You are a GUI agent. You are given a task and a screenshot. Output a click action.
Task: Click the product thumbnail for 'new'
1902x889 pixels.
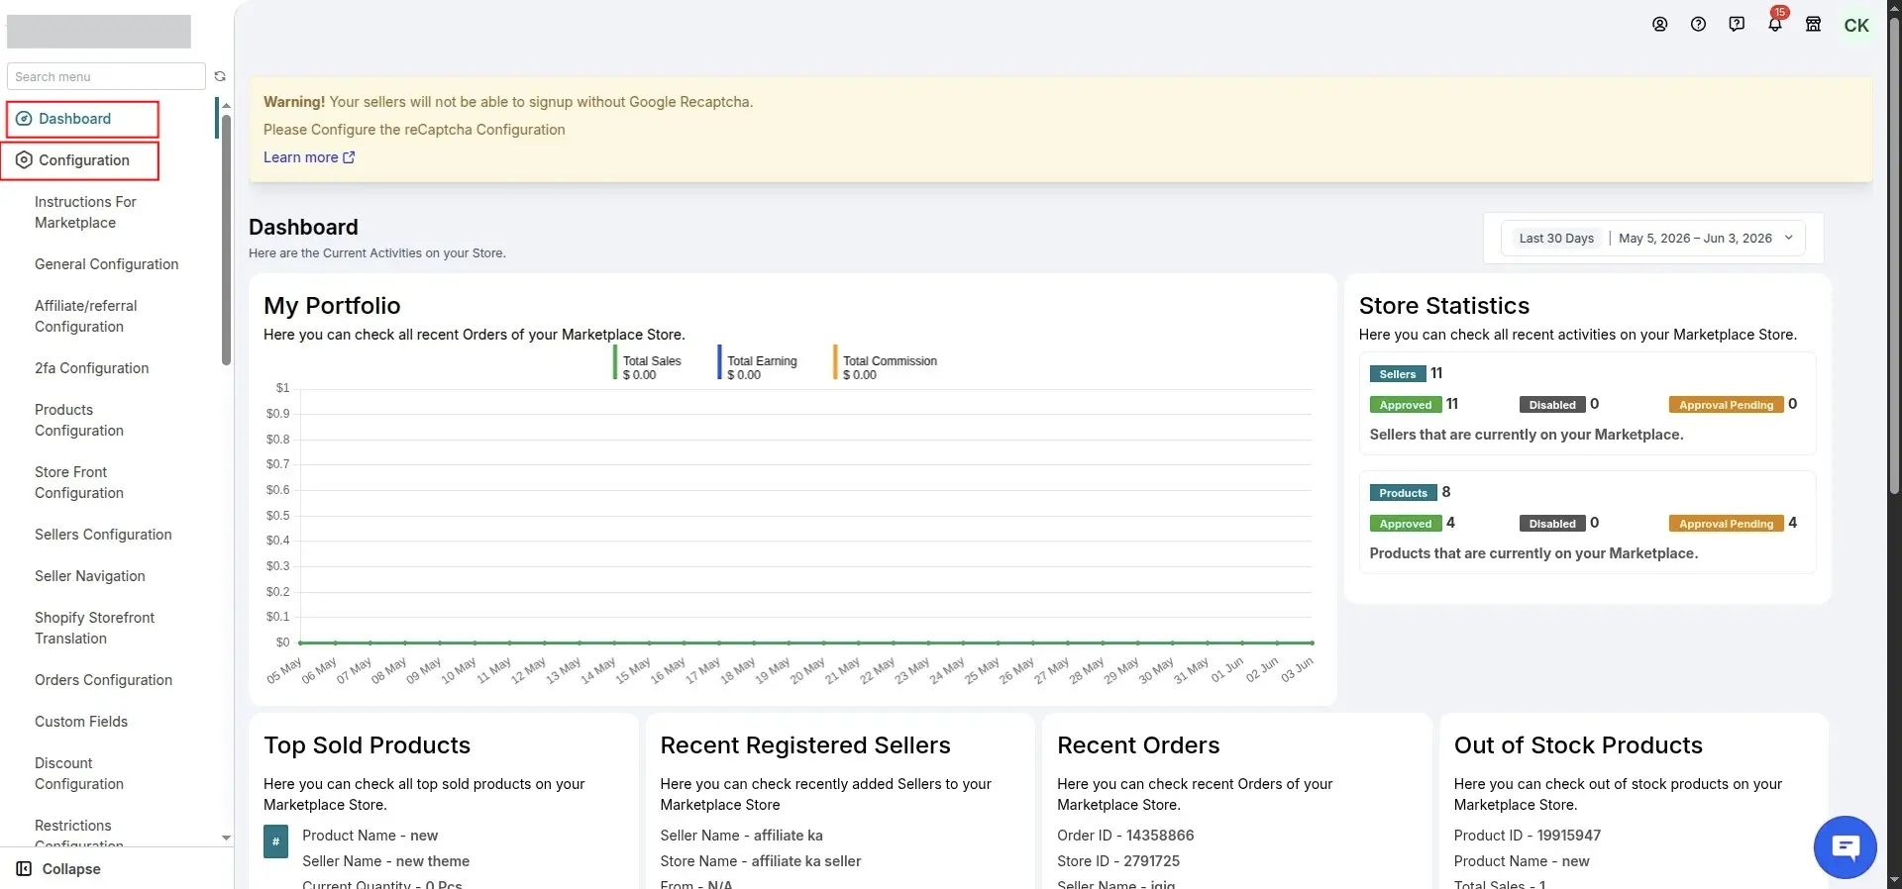point(275,841)
